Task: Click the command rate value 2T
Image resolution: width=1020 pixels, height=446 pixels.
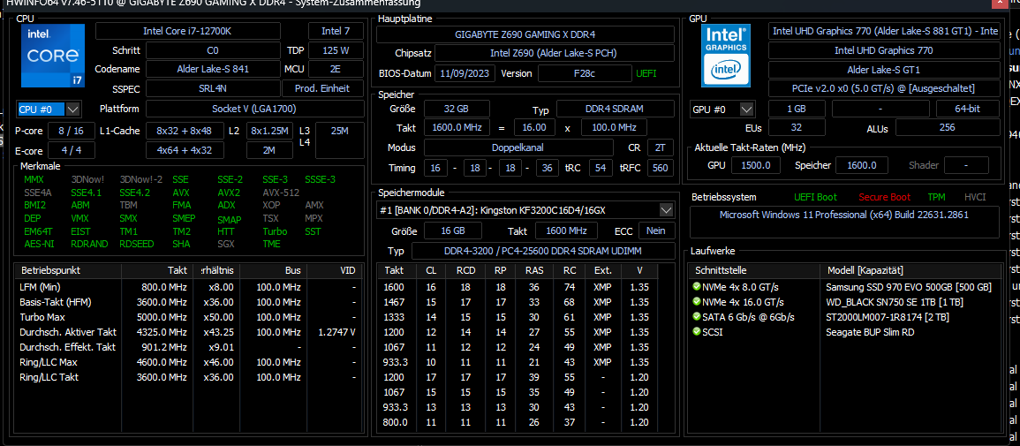Action: tap(661, 147)
